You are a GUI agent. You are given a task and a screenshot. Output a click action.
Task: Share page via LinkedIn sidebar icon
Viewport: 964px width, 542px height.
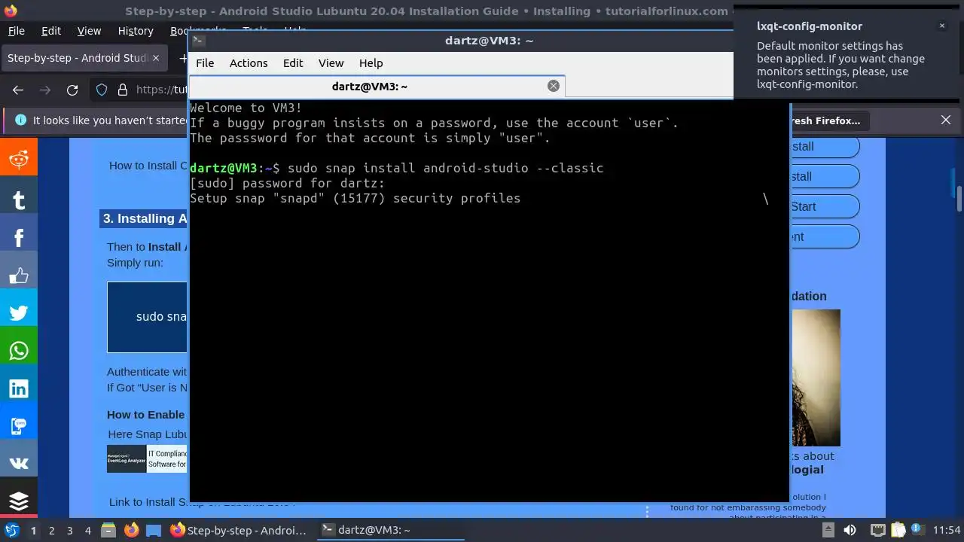[x=19, y=388]
